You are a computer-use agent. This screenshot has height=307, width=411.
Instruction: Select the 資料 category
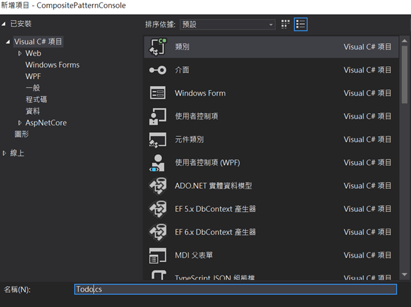coord(33,111)
